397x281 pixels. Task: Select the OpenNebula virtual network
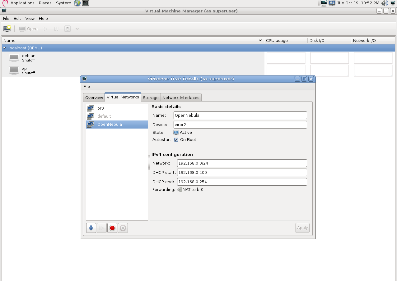(117, 124)
